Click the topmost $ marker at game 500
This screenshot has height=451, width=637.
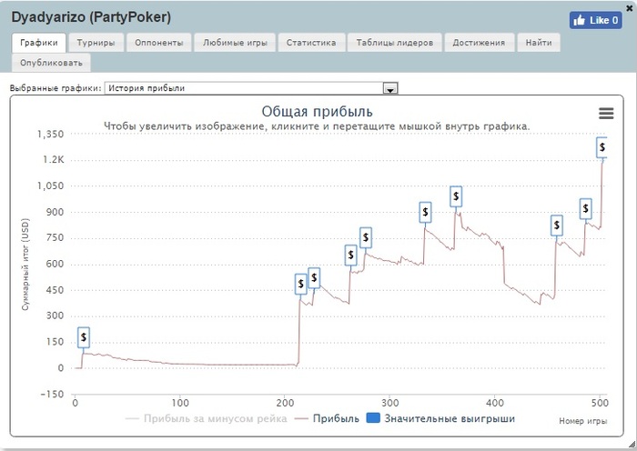[602, 147]
